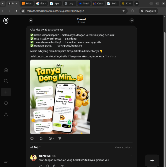Screen dimensions: 166x167
Task: Reload the page
Action: pyautogui.click(x=16, y=11)
